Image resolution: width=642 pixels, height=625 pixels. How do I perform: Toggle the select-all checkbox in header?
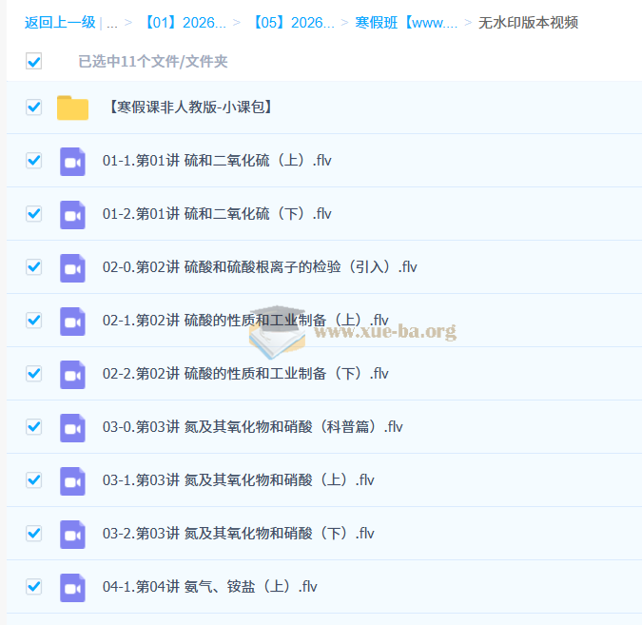[34, 62]
